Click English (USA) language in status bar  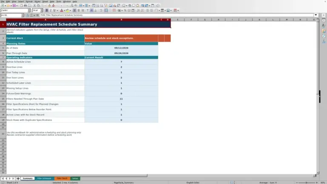pyautogui.click(x=193, y=183)
